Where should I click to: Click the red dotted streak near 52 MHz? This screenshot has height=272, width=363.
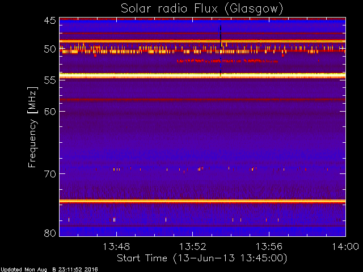(227, 61)
